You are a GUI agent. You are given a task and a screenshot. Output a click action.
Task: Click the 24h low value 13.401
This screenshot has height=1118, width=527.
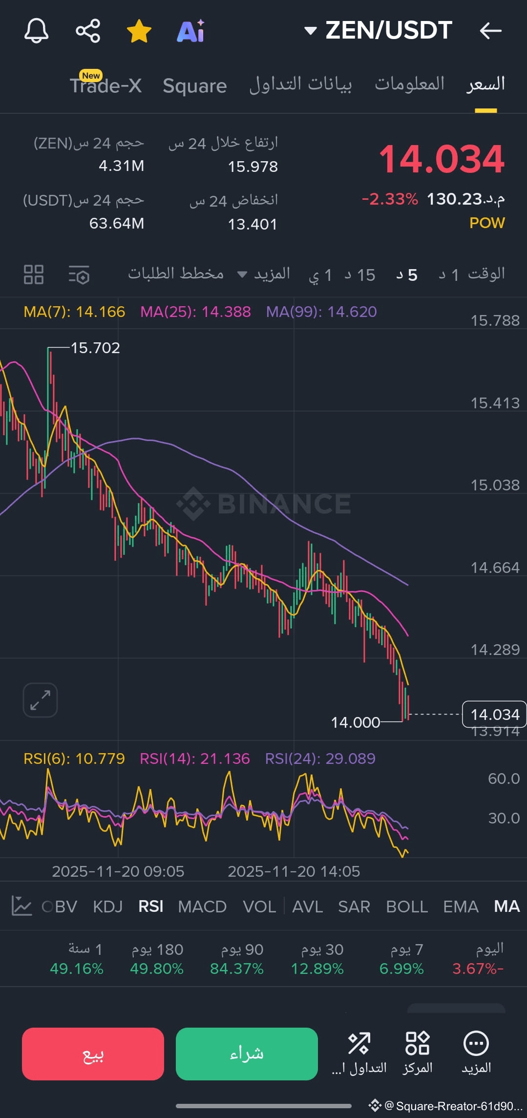(253, 225)
